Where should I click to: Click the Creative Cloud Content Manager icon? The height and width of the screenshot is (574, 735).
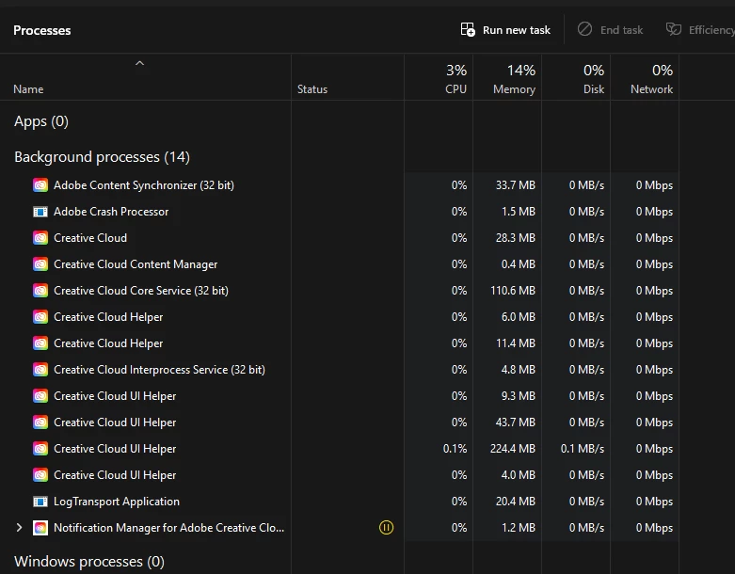coord(40,264)
